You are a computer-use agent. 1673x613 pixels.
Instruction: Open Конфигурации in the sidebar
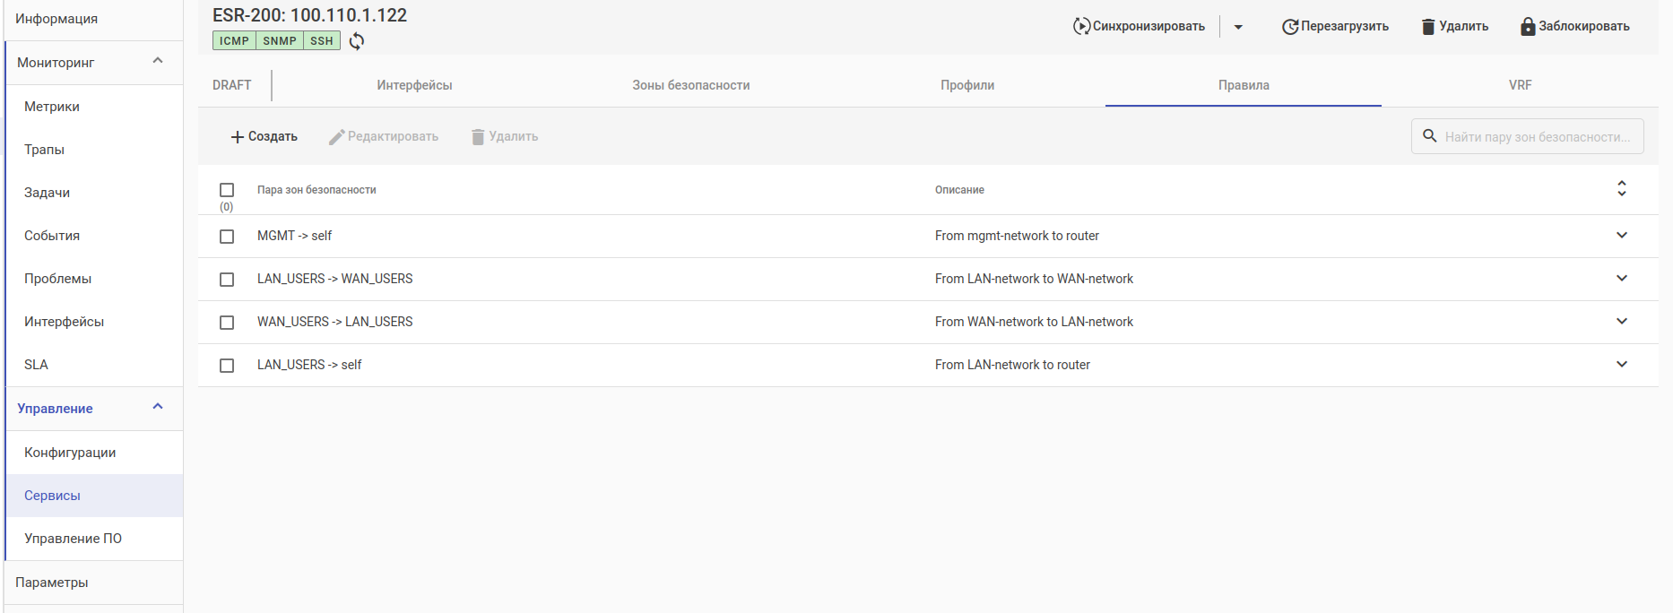pos(70,453)
